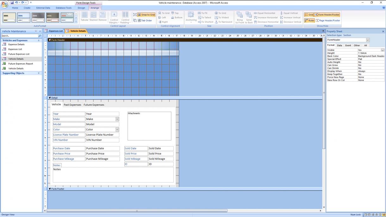Click the Office button logo

pos(4,4)
